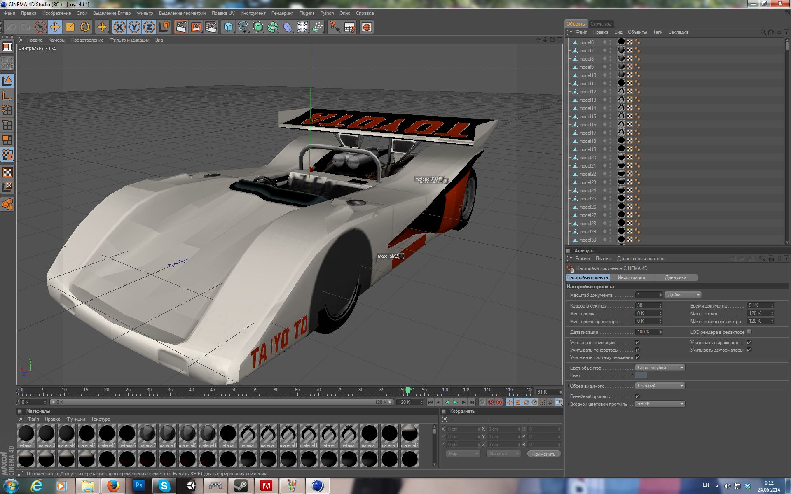Open 'Камеры' viewport menu
The height and width of the screenshot is (494, 791).
(x=57, y=40)
